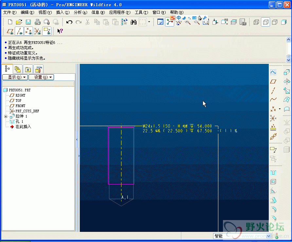The image size is (292, 242).
Task: Open the layers icon in toolbar
Action: [x=233, y=22]
